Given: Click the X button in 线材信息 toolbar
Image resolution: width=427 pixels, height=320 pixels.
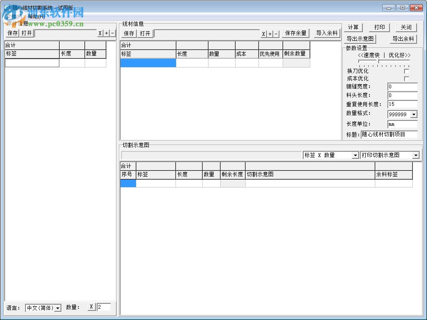Looking at the screenshot, I should 264,34.
